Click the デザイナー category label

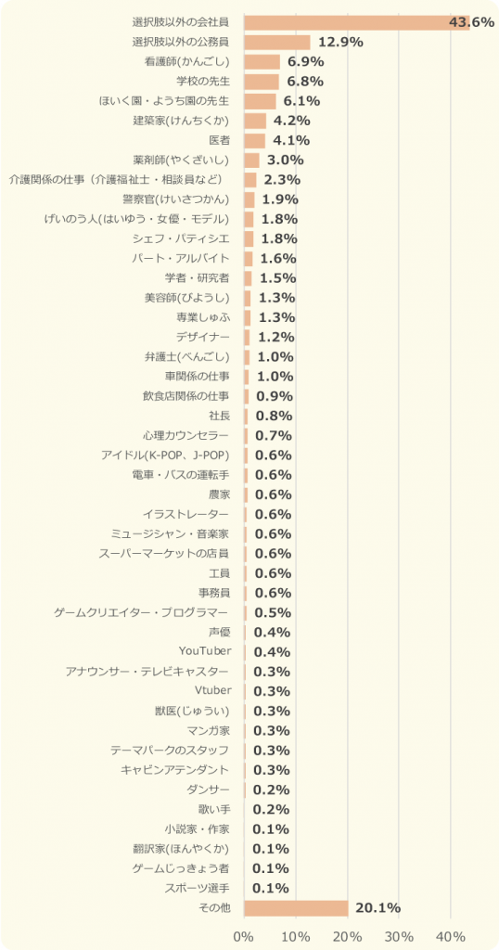coord(201,337)
